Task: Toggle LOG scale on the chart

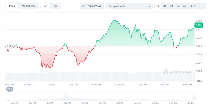Action: 193,6
